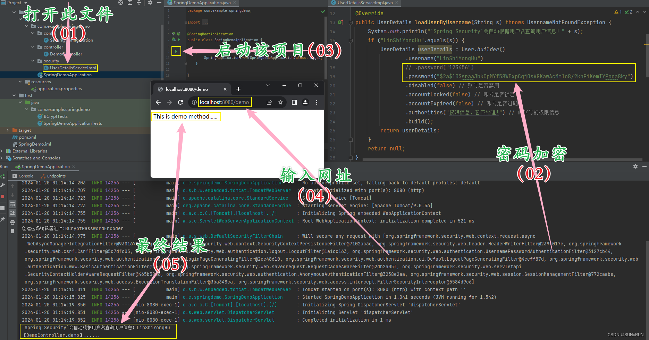Stop the running application with the red square
Viewport: 649px width, 340px height.
(x=3, y=196)
